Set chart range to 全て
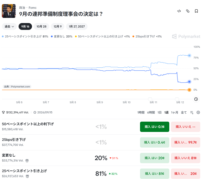 [184, 112]
